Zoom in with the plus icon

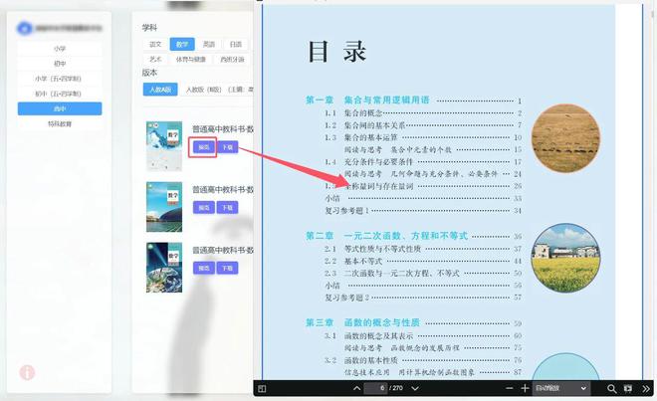pos(525,388)
